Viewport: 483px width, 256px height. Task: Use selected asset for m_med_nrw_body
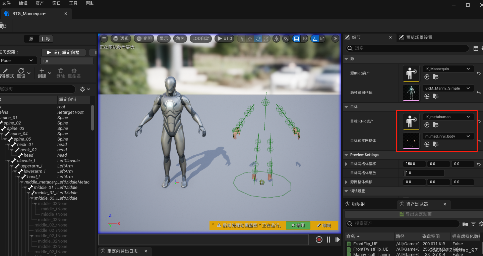pos(427,144)
